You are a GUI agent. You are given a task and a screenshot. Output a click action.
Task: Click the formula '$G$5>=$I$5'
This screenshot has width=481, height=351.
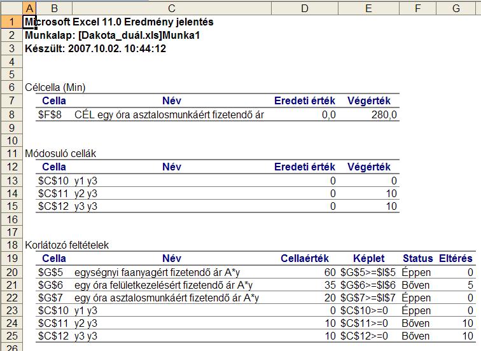[x=368, y=273]
